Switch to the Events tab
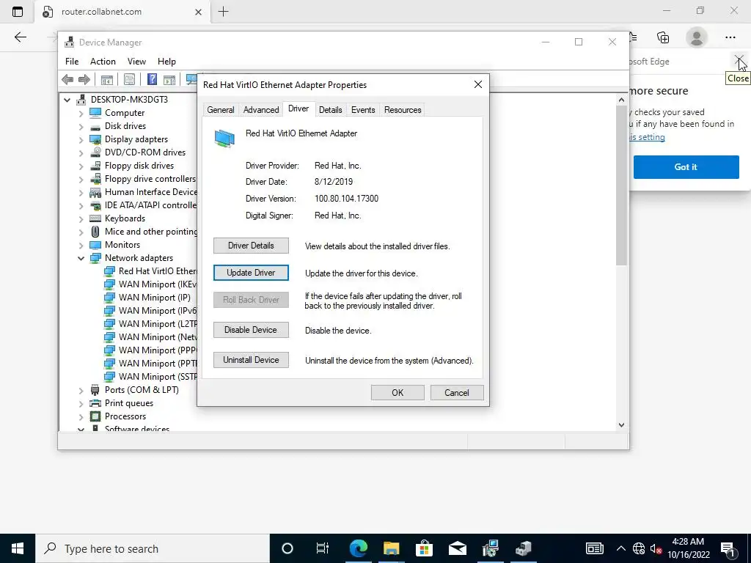Screen dimensions: 751x563 [x=363, y=110]
